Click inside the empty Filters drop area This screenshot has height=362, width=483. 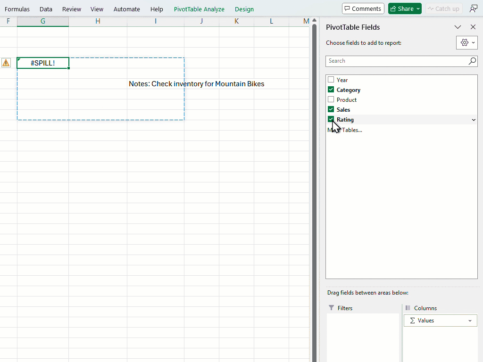[363, 337]
